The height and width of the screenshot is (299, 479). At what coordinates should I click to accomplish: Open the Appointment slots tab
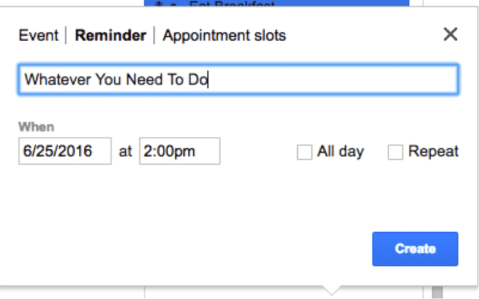coord(224,35)
